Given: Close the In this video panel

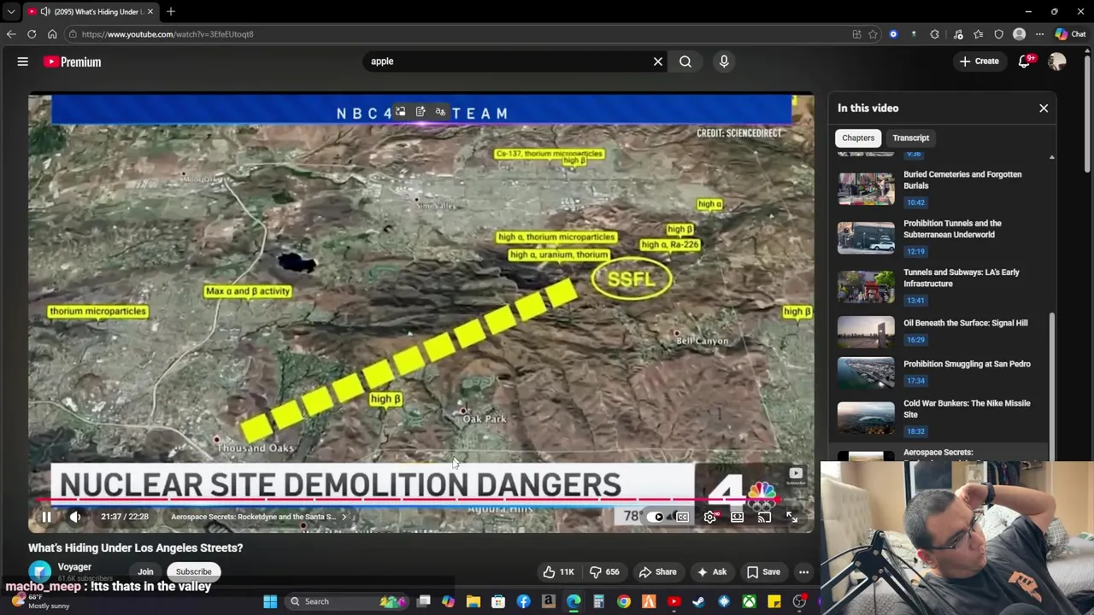Looking at the screenshot, I should pyautogui.click(x=1044, y=108).
